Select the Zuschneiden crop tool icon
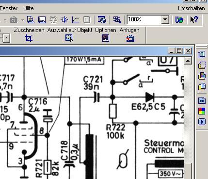The width and height of the screenshot is (208, 179). coord(29,38)
